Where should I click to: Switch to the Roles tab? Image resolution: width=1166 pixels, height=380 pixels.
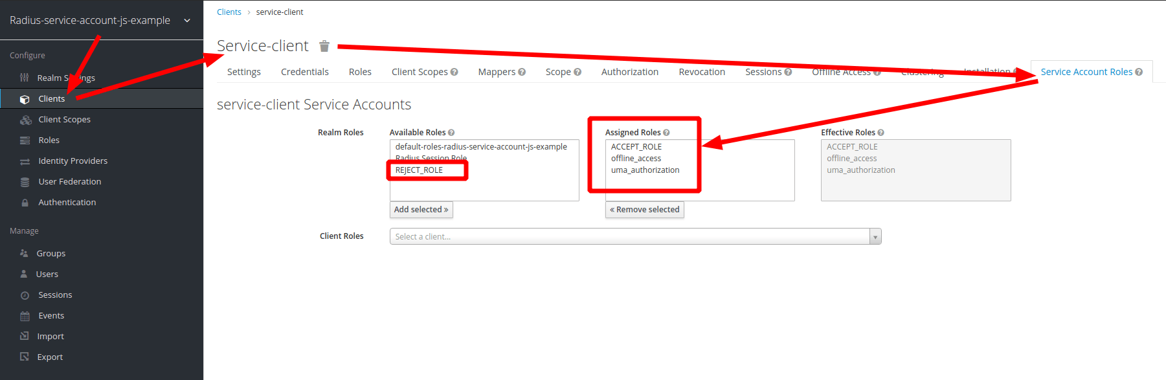(360, 72)
